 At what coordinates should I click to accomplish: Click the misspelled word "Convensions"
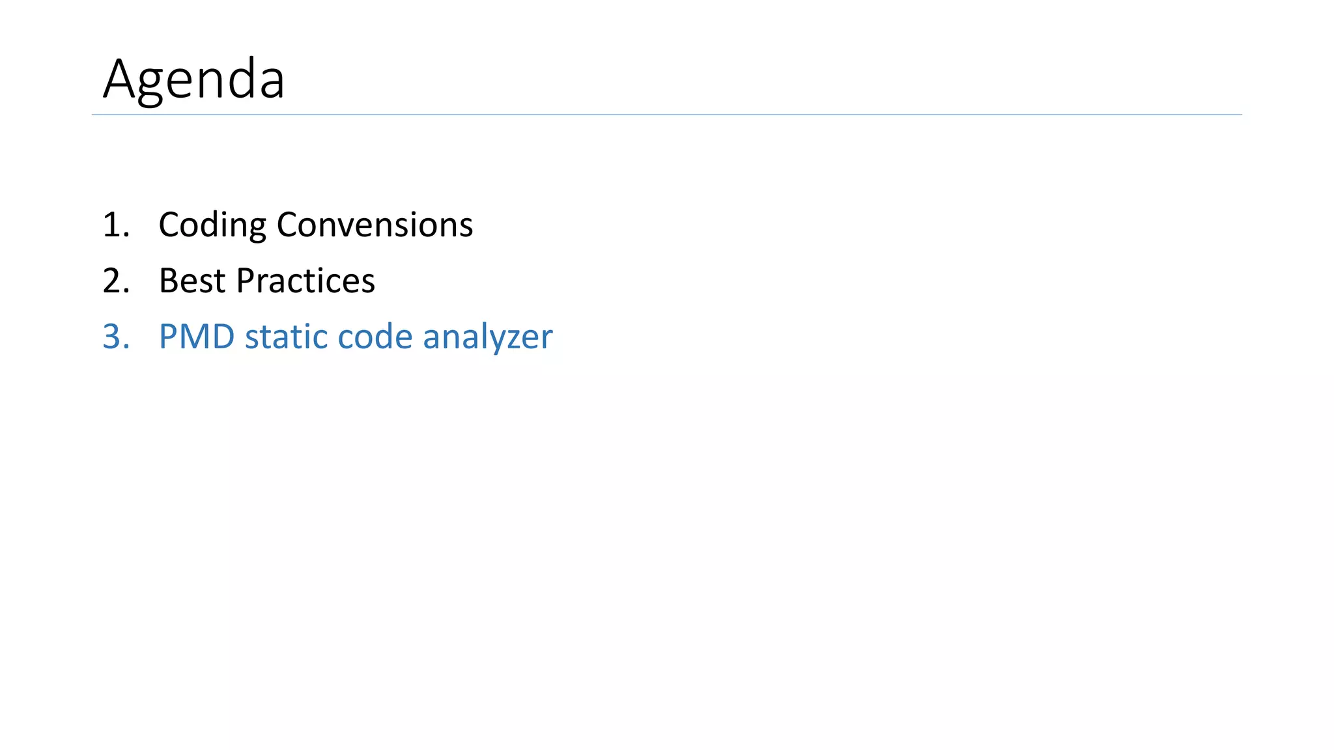[375, 225]
